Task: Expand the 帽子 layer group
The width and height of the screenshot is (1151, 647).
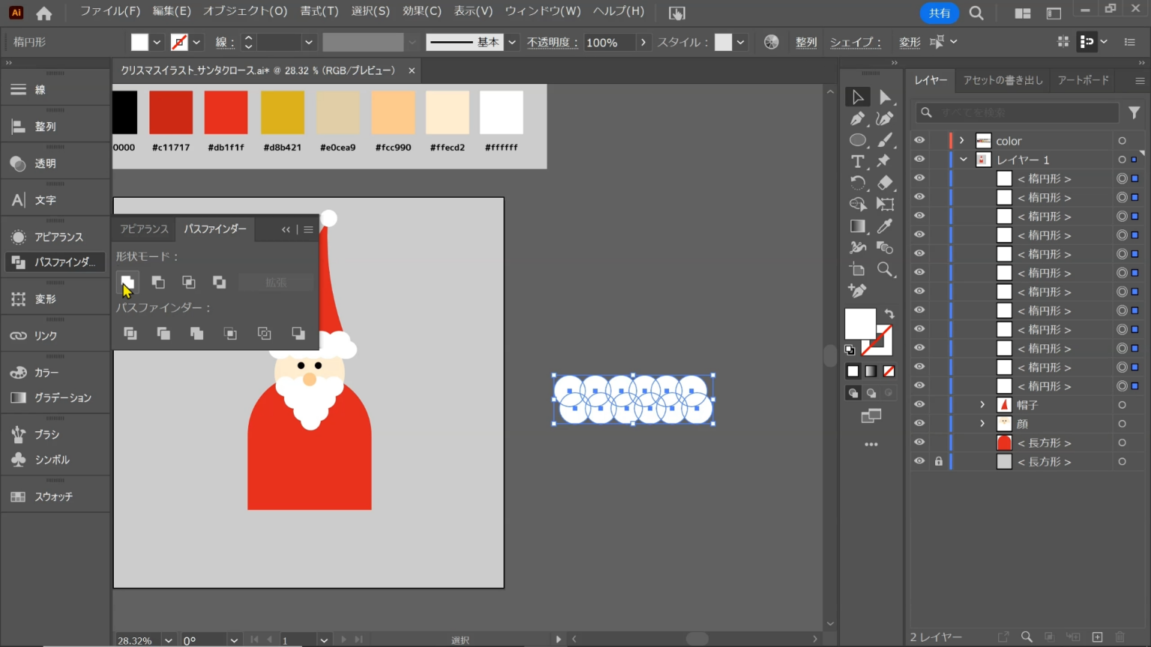Action: 982,404
